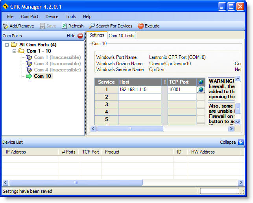Click the ID column header
This screenshot has width=253, height=203.
pyautogui.click(x=180, y=152)
